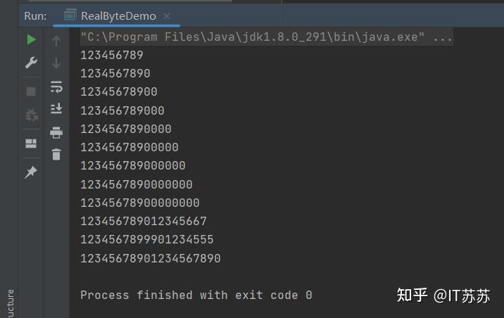Toggle soft-wrap in console
This screenshot has width=504, height=318.
click(56, 87)
